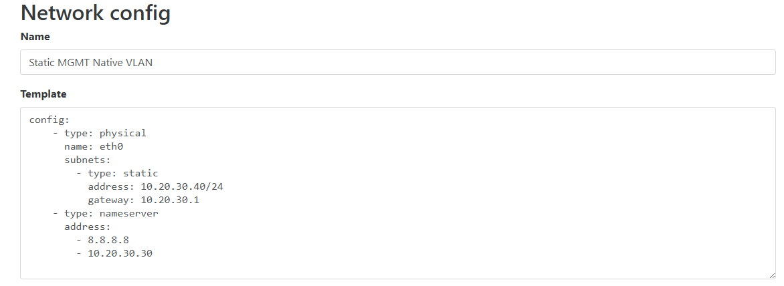This screenshot has height=286, width=784.
Task: Click the Name input field
Action: (397, 62)
